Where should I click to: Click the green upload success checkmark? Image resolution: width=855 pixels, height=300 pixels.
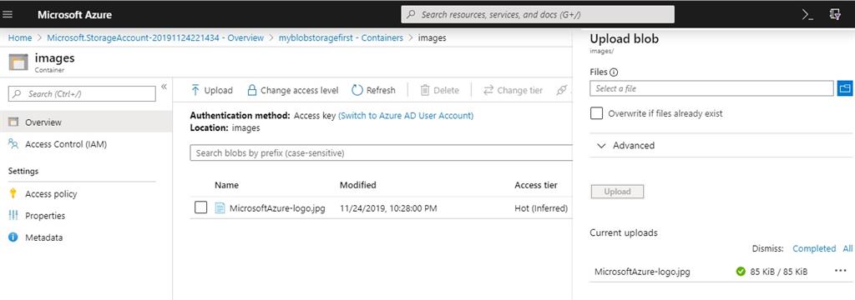[740, 271]
